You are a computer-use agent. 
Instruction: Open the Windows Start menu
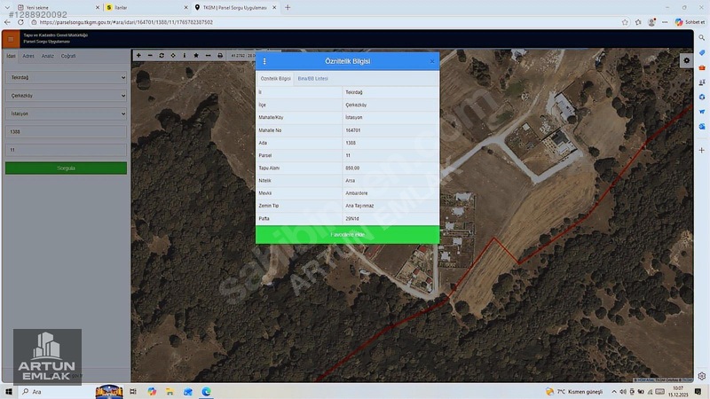click(x=8, y=391)
